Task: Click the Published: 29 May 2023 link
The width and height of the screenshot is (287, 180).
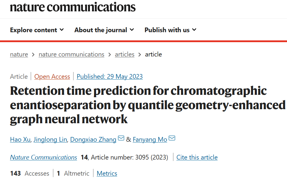Action: 110,76
